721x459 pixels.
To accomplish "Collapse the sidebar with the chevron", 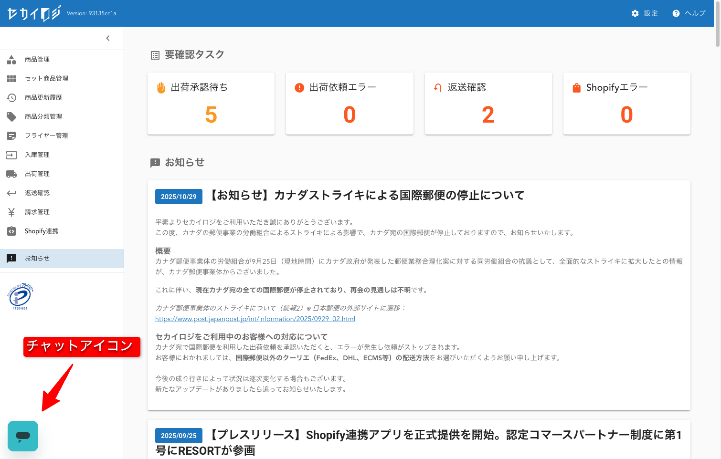I will pyautogui.click(x=108, y=38).
